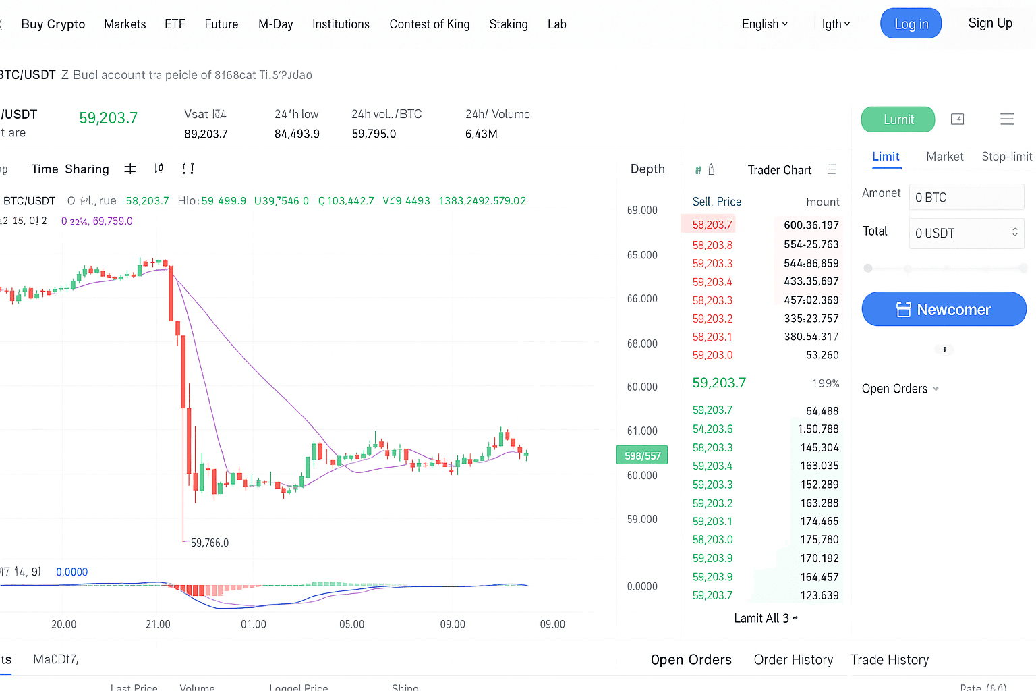
Task: Click the Total USDT input field
Action: click(967, 233)
